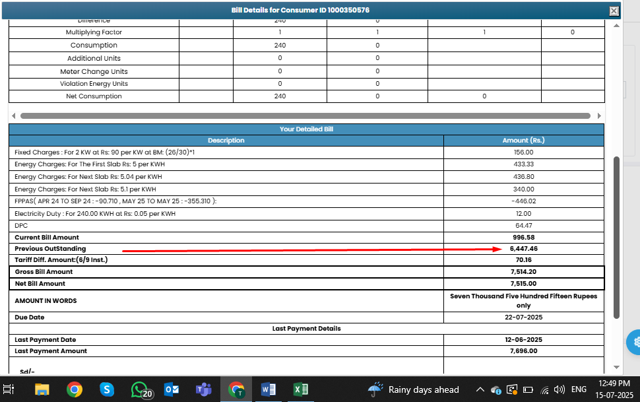Open File Explorer from the taskbar
This screenshot has height=402, width=640.
pyautogui.click(x=42, y=389)
